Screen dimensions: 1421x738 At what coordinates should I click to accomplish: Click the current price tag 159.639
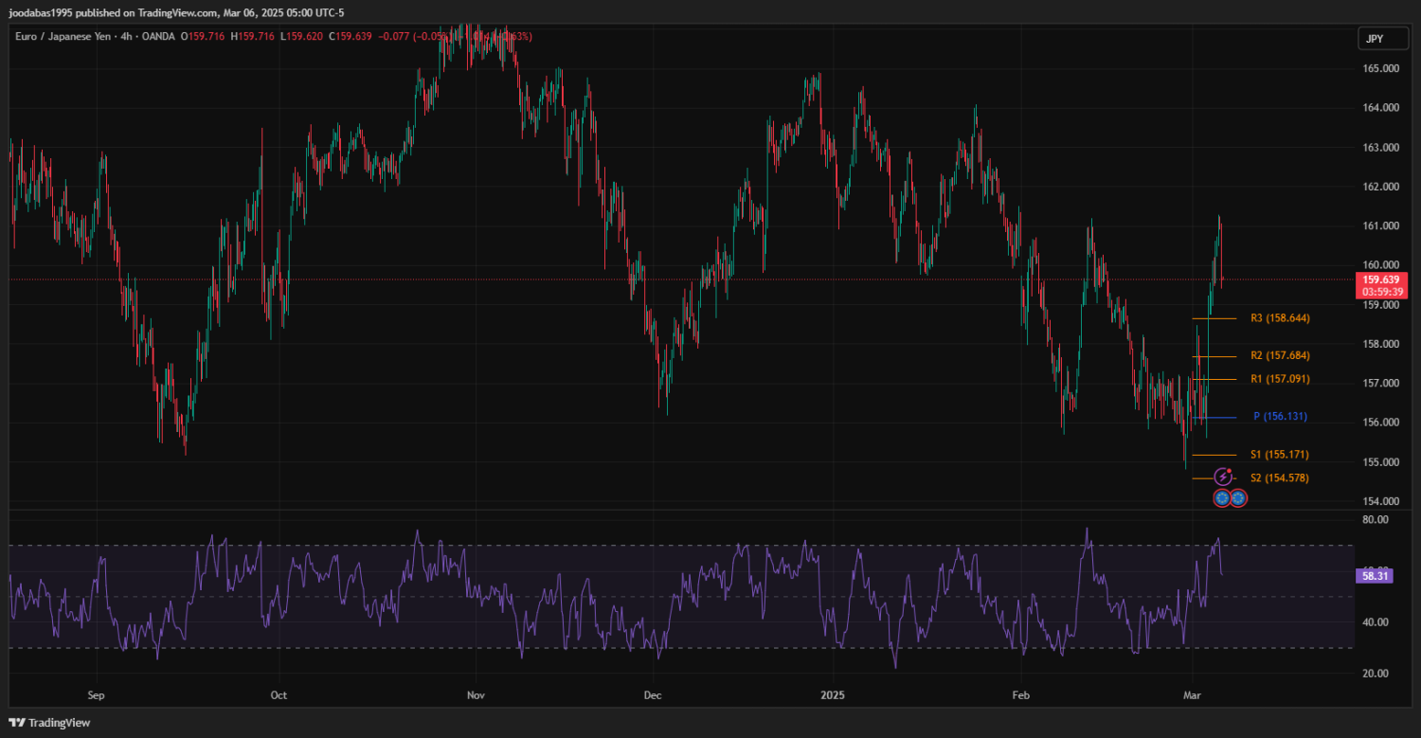coord(1379,279)
